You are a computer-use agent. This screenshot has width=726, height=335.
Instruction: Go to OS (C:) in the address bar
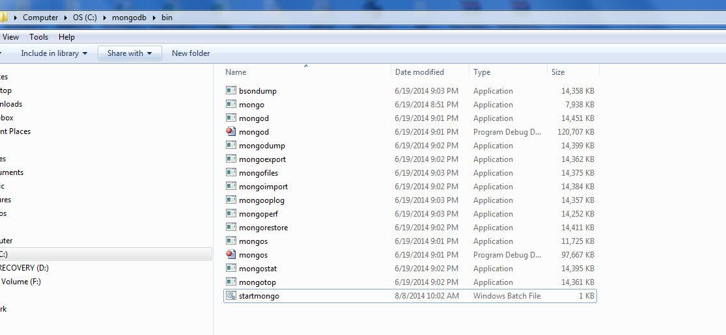[x=85, y=18]
